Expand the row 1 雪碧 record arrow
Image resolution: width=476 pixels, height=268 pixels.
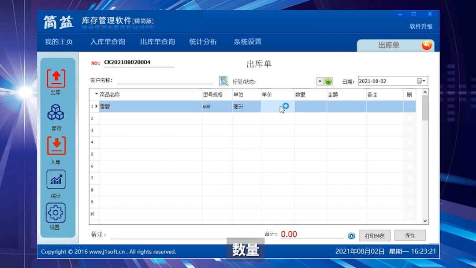96,106
